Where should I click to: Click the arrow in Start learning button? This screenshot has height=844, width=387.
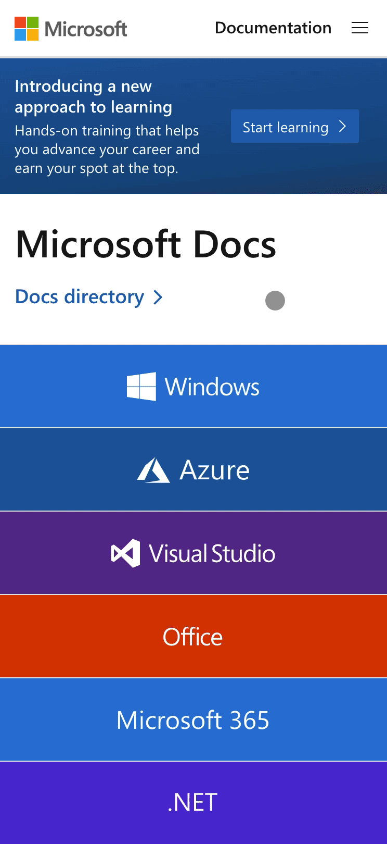(342, 127)
